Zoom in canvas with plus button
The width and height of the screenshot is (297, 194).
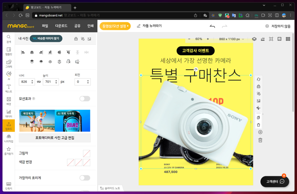[x=208, y=39]
